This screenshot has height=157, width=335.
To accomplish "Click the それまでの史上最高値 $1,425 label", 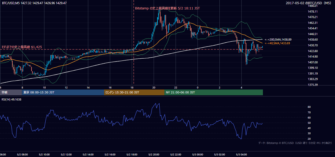I will 21,47.
